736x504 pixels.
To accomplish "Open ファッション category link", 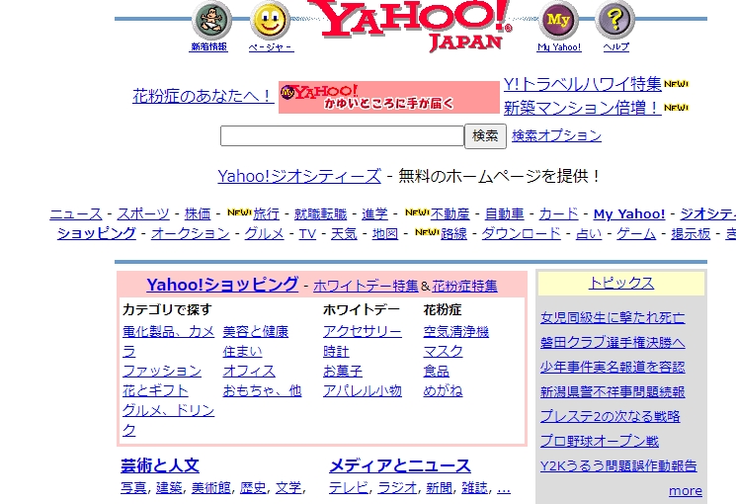I will tap(162, 371).
